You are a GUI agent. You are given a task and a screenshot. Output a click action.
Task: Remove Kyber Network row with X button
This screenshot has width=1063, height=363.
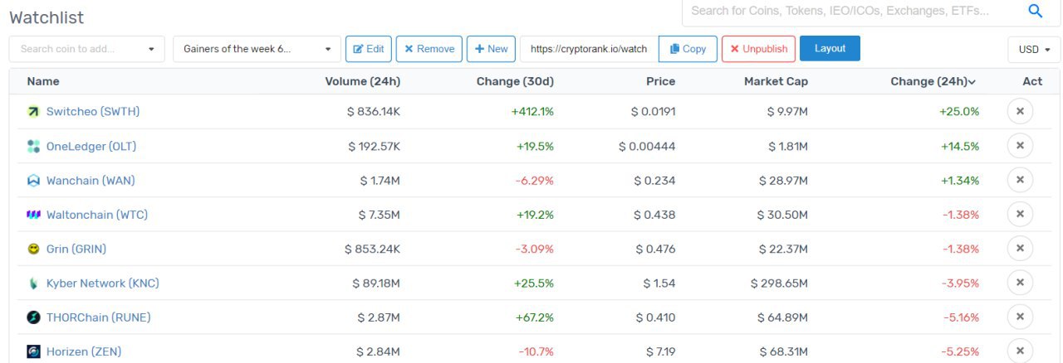[1020, 283]
